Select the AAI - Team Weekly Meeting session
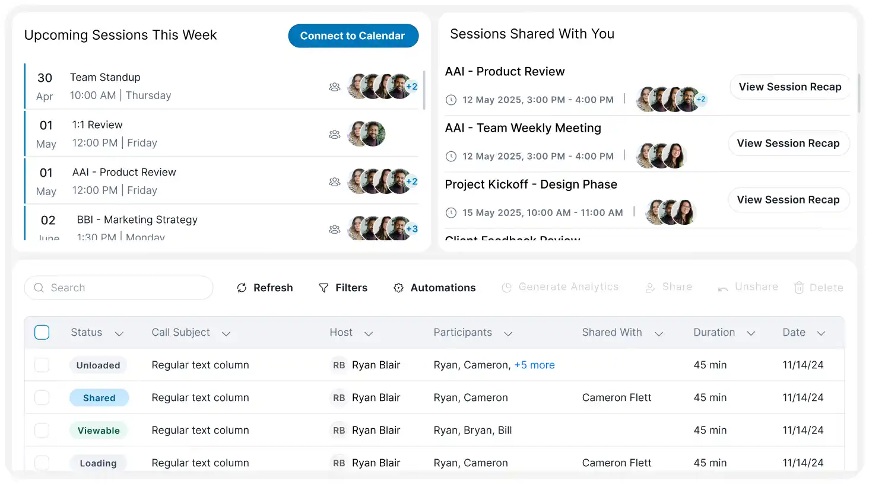 click(x=523, y=128)
